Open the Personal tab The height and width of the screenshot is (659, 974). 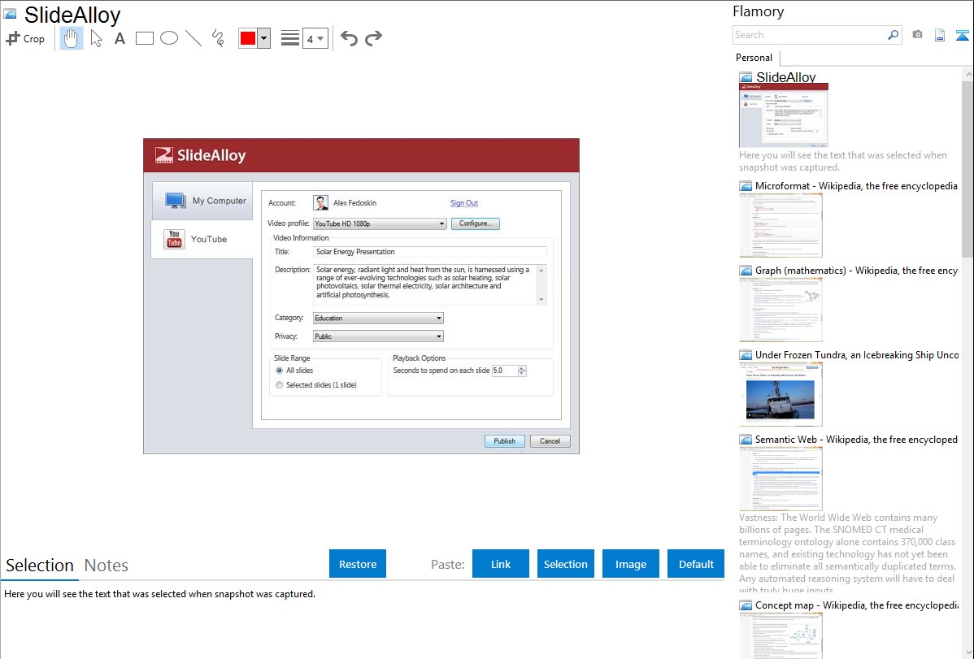pos(754,58)
